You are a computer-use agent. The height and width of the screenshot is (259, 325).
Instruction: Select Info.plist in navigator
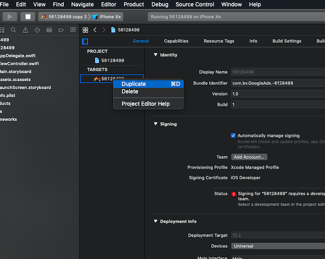tap(7, 96)
